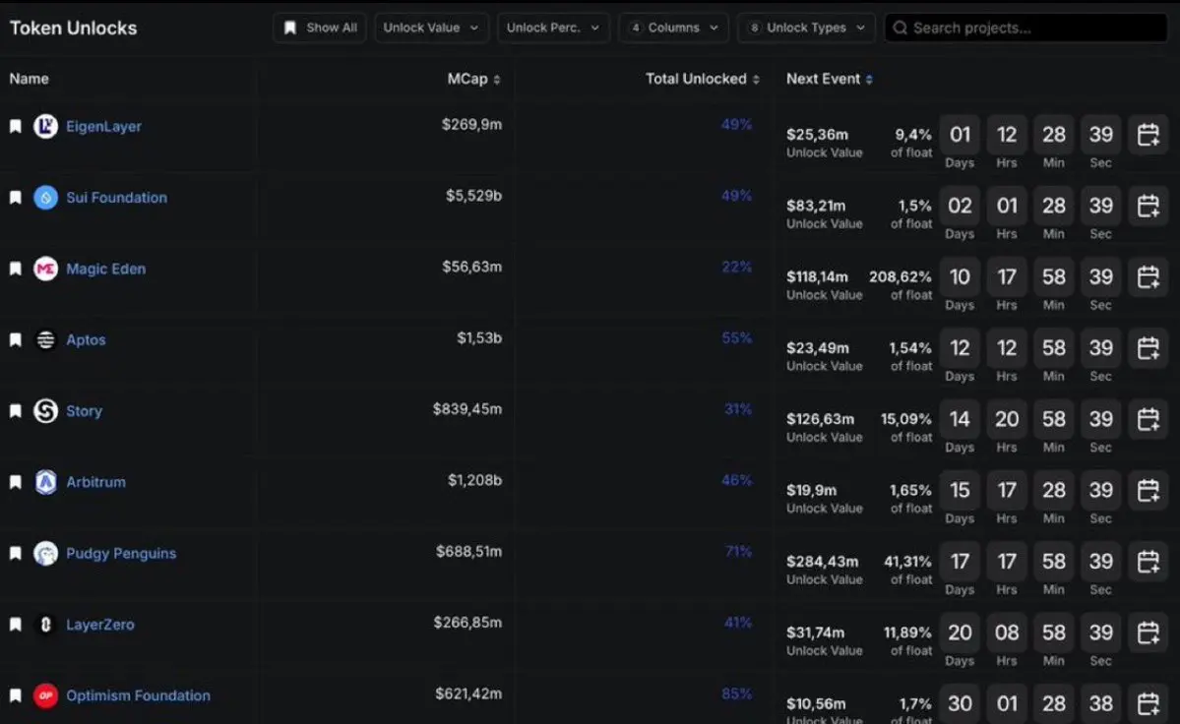Image resolution: width=1180 pixels, height=724 pixels.
Task: Add LayerZero unlock event to calendar
Action: (x=1148, y=633)
